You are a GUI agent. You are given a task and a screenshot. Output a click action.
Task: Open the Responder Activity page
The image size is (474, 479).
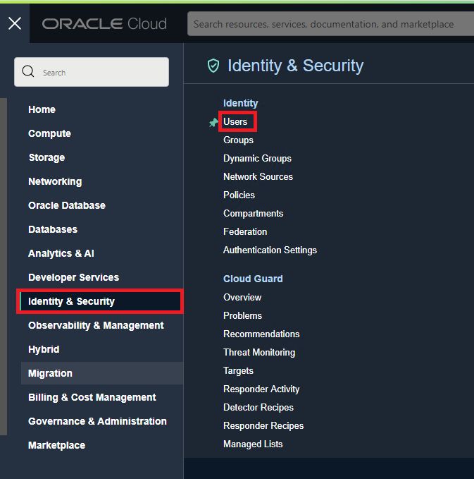click(x=261, y=389)
